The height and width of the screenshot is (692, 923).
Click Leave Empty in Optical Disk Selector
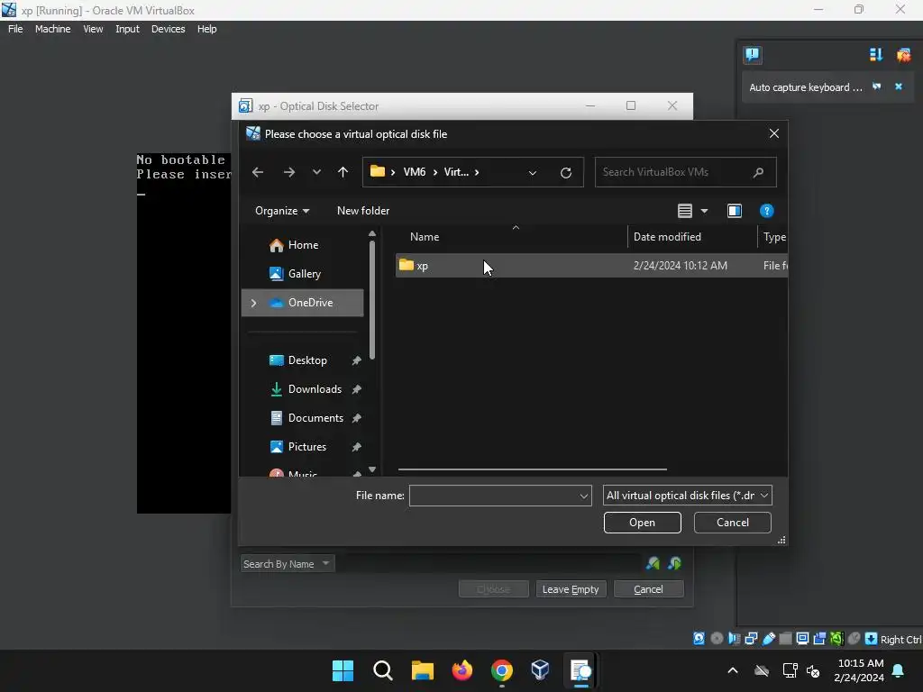tap(571, 589)
